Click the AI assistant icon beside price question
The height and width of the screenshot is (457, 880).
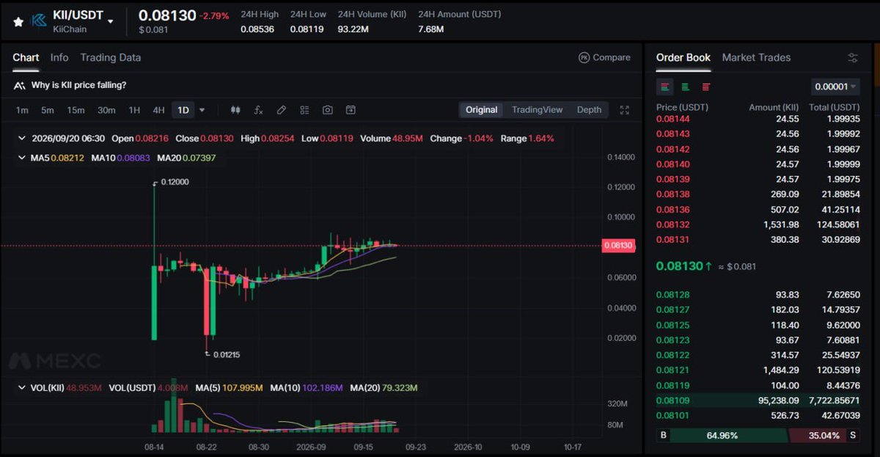[21, 85]
